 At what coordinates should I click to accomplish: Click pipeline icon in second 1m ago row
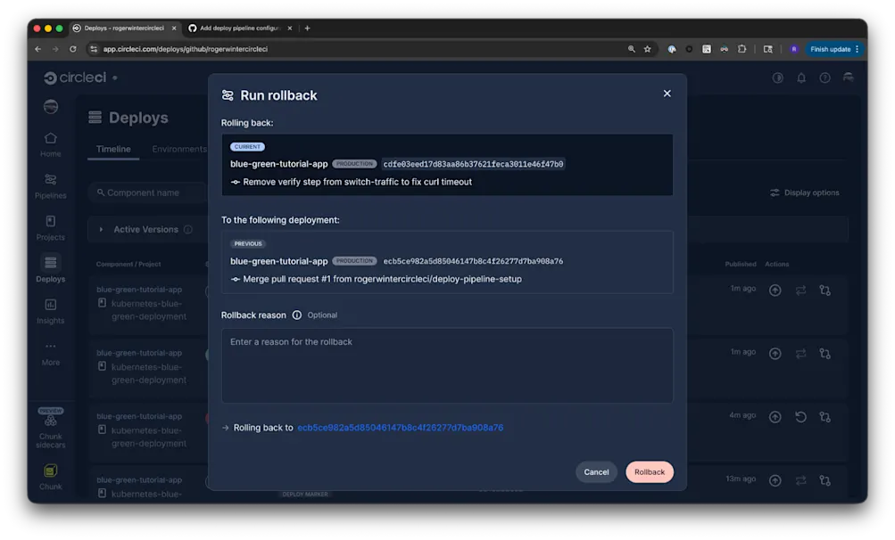825,354
